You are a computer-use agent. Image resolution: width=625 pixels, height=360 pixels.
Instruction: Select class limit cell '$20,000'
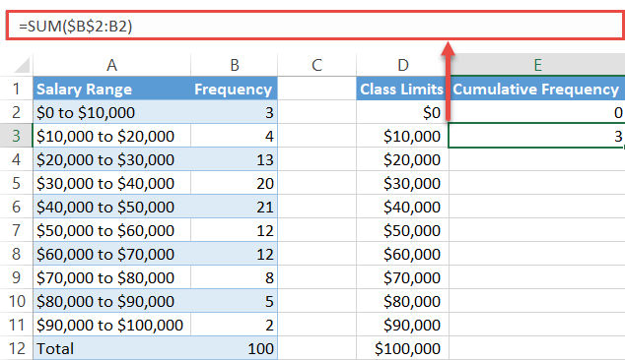(x=402, y=159)
